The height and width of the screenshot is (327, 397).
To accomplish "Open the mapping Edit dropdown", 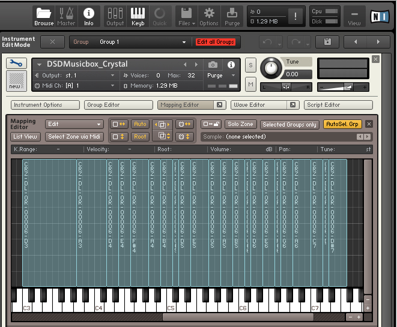I will 74,124.
